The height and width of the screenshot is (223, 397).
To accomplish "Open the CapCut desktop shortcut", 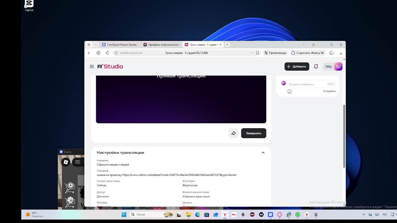I will 29,6.
